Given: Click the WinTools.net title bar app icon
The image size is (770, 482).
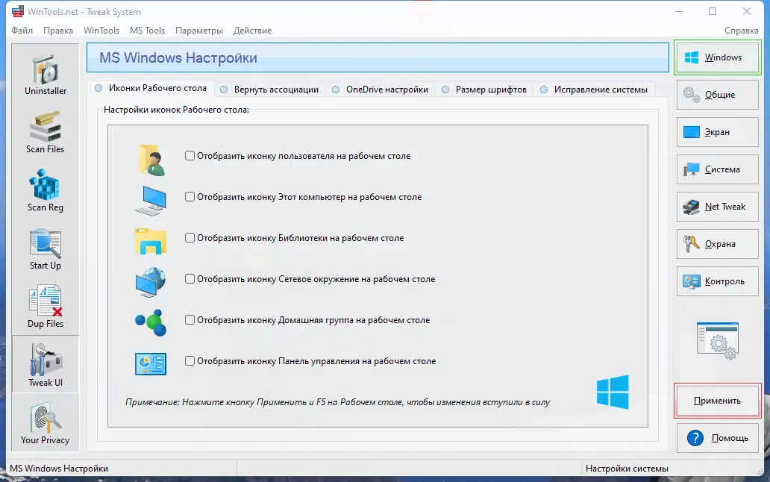Looking at the screenshot, I should [x=18, y=11].
